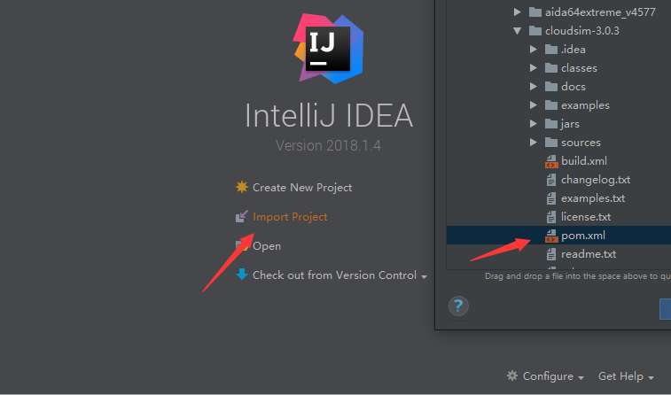Click the pom.xml file icon
671x395 pixels.
[x=550, y=236]
